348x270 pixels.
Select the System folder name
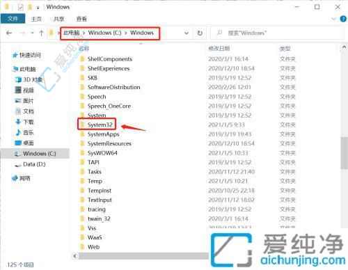click(x=97, y=116)
